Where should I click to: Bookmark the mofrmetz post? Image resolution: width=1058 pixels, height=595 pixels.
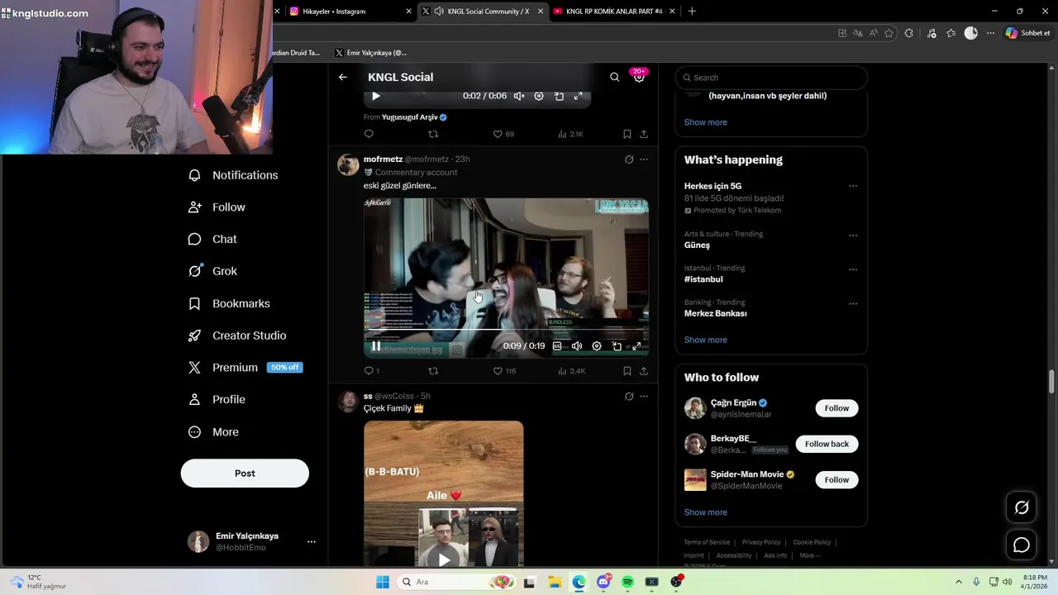(627, 371)
